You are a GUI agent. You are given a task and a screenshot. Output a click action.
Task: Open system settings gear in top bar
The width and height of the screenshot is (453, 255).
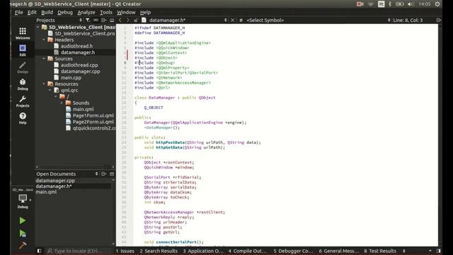point(437,4)
